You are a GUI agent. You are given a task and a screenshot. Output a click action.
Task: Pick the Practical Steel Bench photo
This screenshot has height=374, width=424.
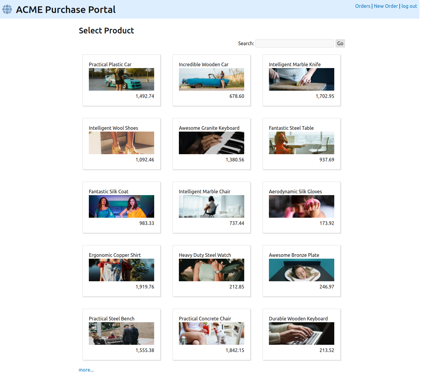(x=121, y=333)
